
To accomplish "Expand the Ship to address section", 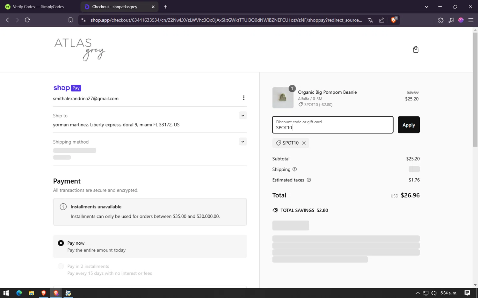I will click(x=243, y=115).
